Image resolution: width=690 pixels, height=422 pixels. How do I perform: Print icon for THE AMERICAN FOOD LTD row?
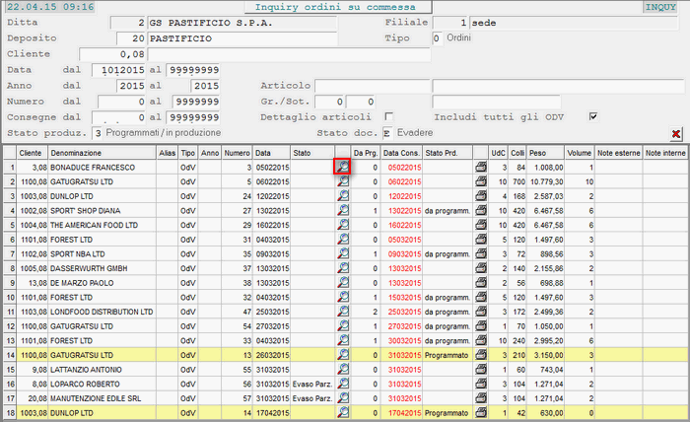[x=481, y=225]
